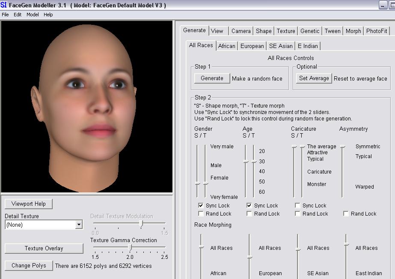Switch to the PhotoFit tab
This screenshot has width=395, height=279.
[377, 31]
